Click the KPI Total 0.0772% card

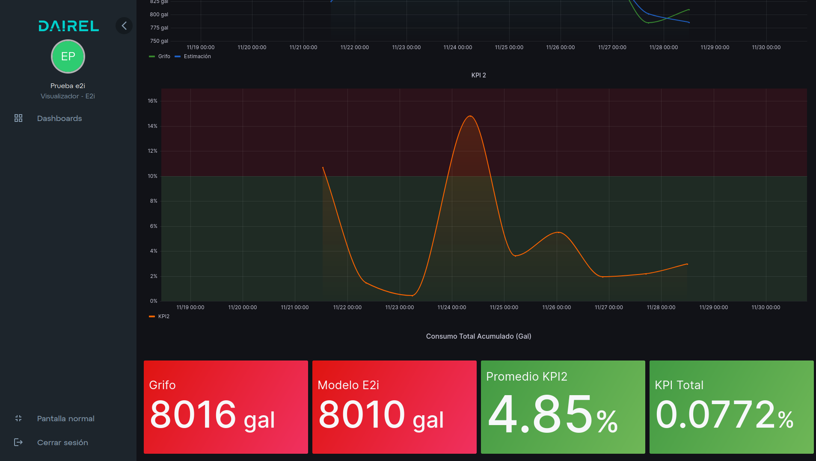tap(732, 407)
